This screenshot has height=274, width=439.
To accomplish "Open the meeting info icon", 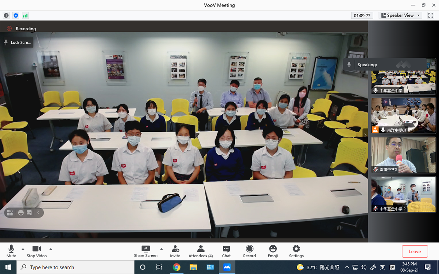I will coord(6,16).
